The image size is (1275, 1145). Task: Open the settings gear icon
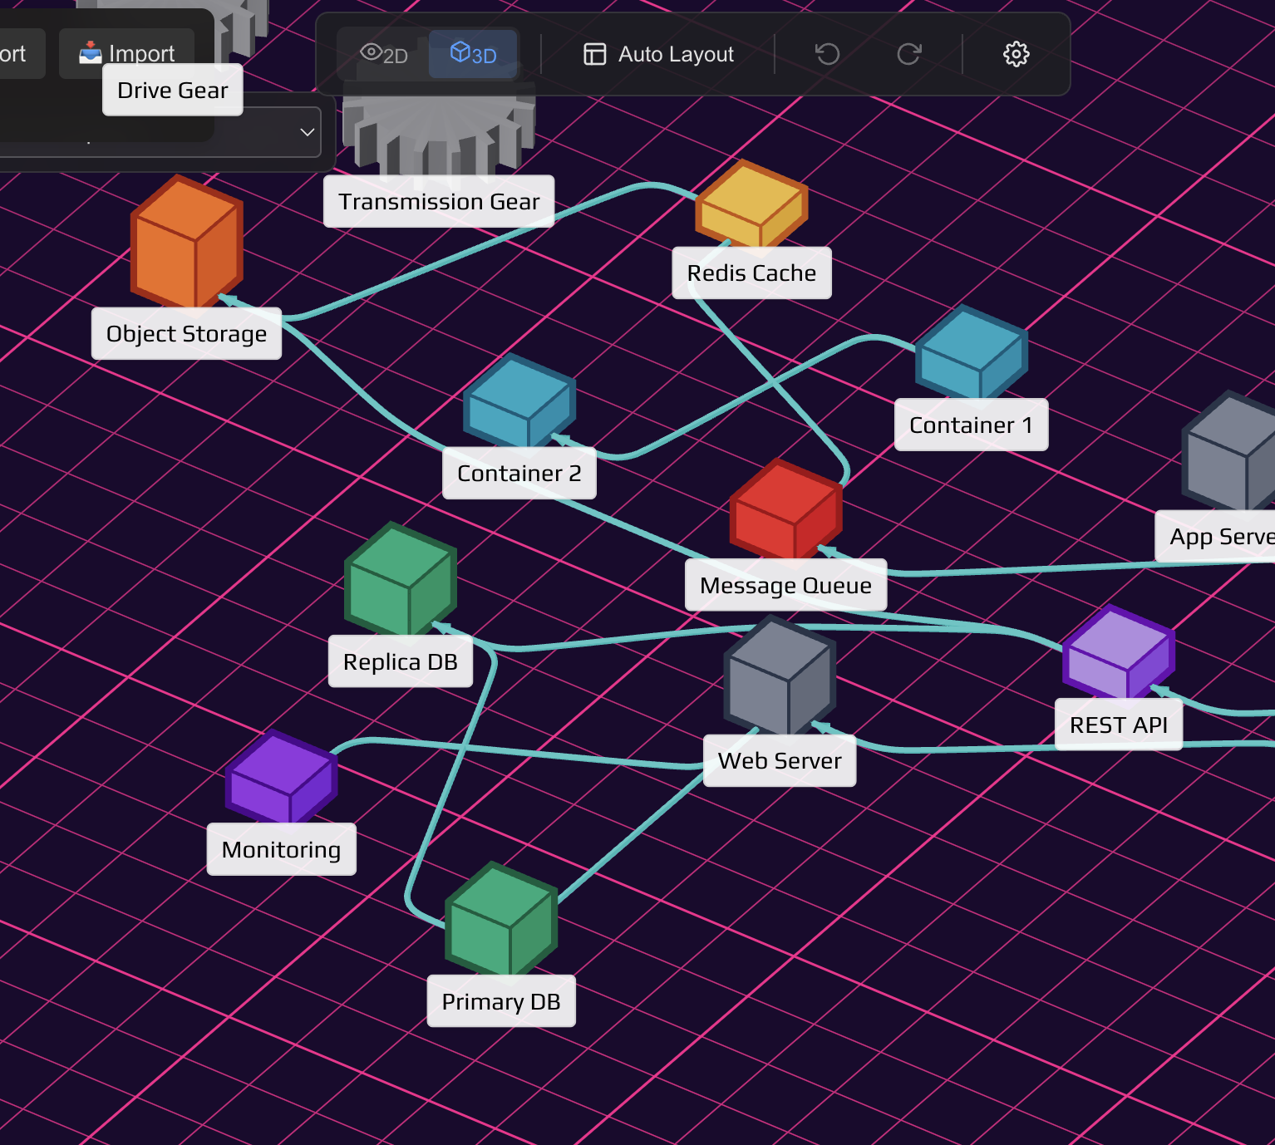coord(1015,53)
